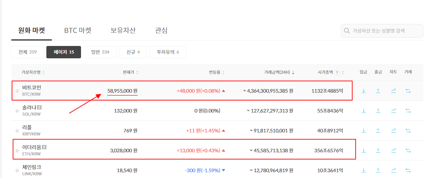Click market cap 1132조4885억
The image size is (425, 178).
[327, 91]
